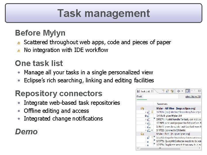Image resolution: width=207 pixels, height=155 pixels.
Task: Toggle the focus on workweek button
Action: (187, 91)
